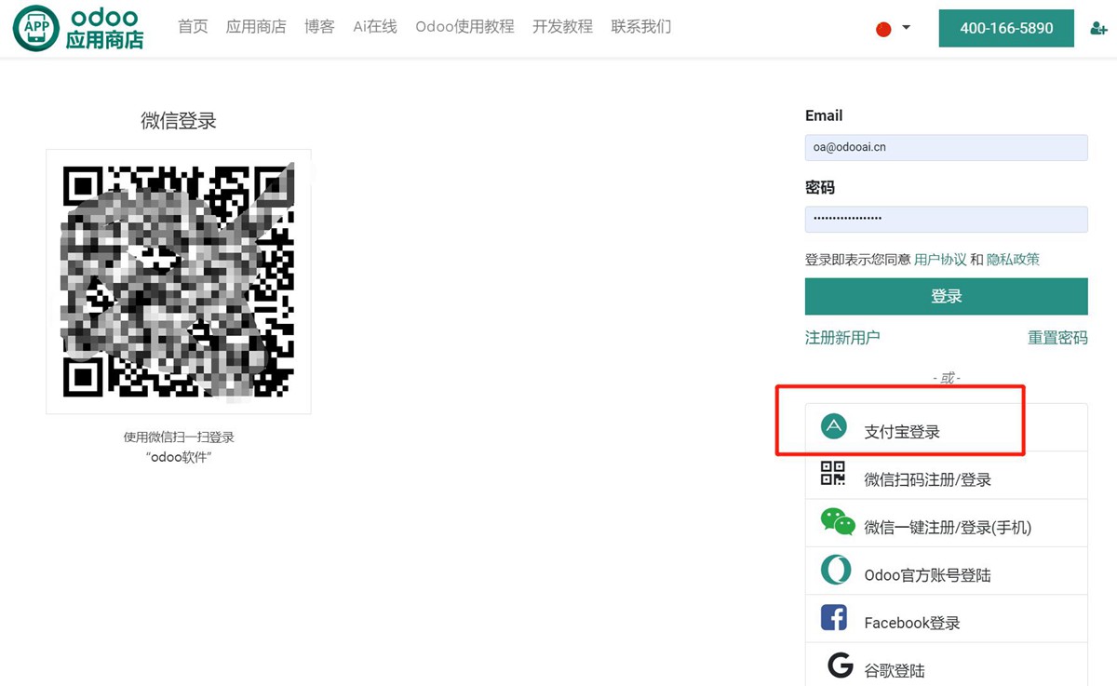Screen dimensions: 1117x686
Task: Open the 联系我们 menu item
Action: click(640, 27)
